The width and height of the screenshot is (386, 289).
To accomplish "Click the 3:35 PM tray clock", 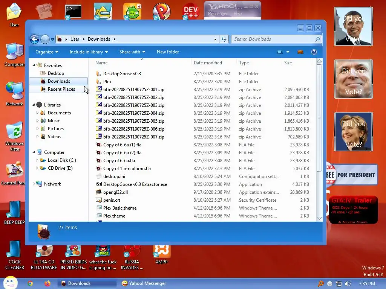I will (367, 284).
